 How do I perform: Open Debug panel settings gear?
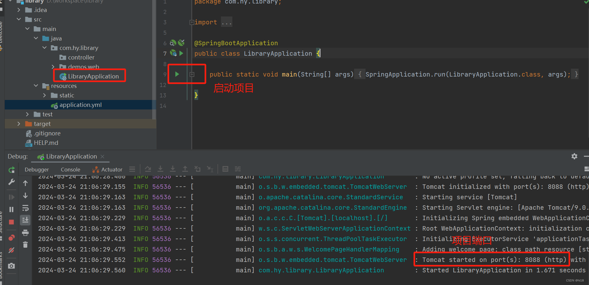(x=574, y=156)
